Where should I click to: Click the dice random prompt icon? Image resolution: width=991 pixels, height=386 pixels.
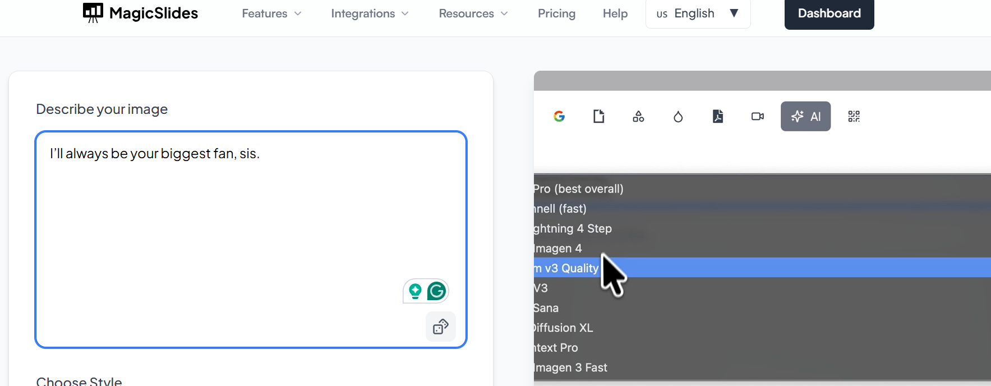click(440, 327)
